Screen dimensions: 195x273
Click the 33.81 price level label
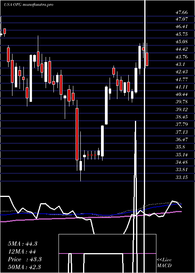click(x=182, y=169)
